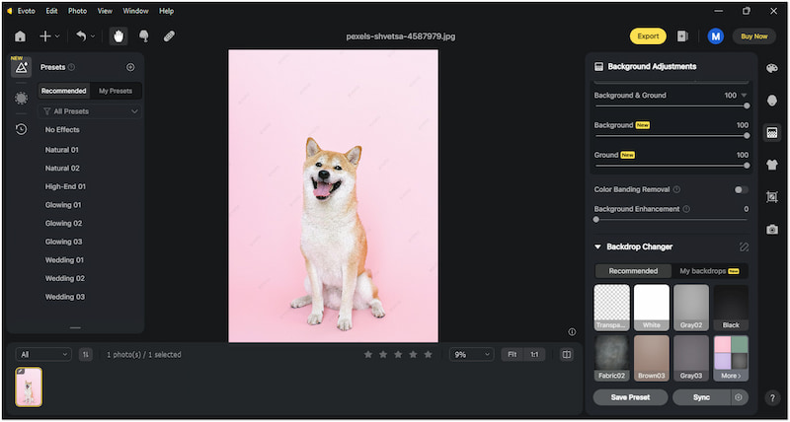
Task: Expand Background & Ground dropdown arrow
Action: coord(744,95)
